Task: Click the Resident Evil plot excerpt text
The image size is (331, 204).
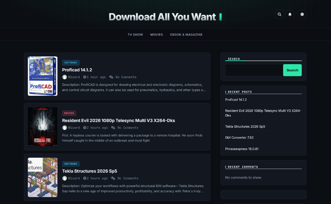Action: pyautogui.click(x=132, y=138)
